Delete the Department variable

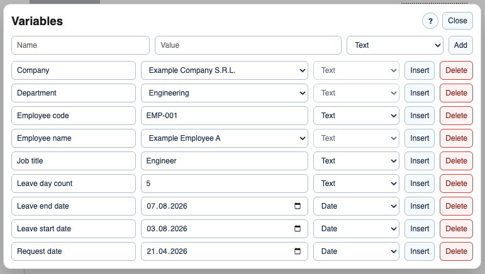(x=456, y=93)
